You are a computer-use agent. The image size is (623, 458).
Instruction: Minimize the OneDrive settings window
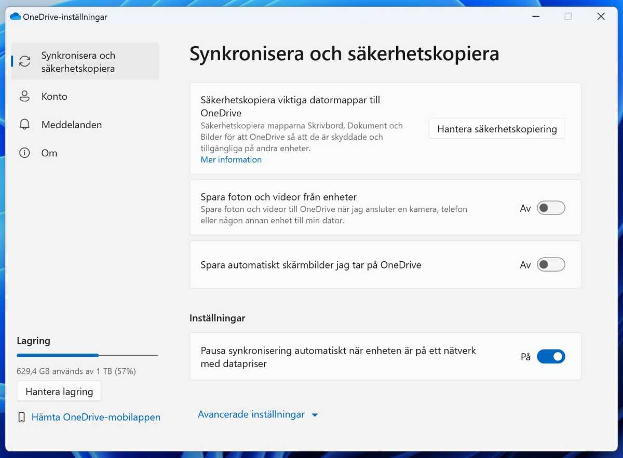pyautogui.click(x=535, y=17)
